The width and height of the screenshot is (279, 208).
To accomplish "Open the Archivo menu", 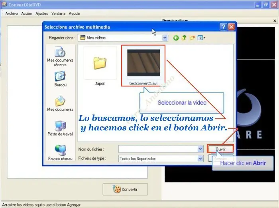I will (12, 14).
